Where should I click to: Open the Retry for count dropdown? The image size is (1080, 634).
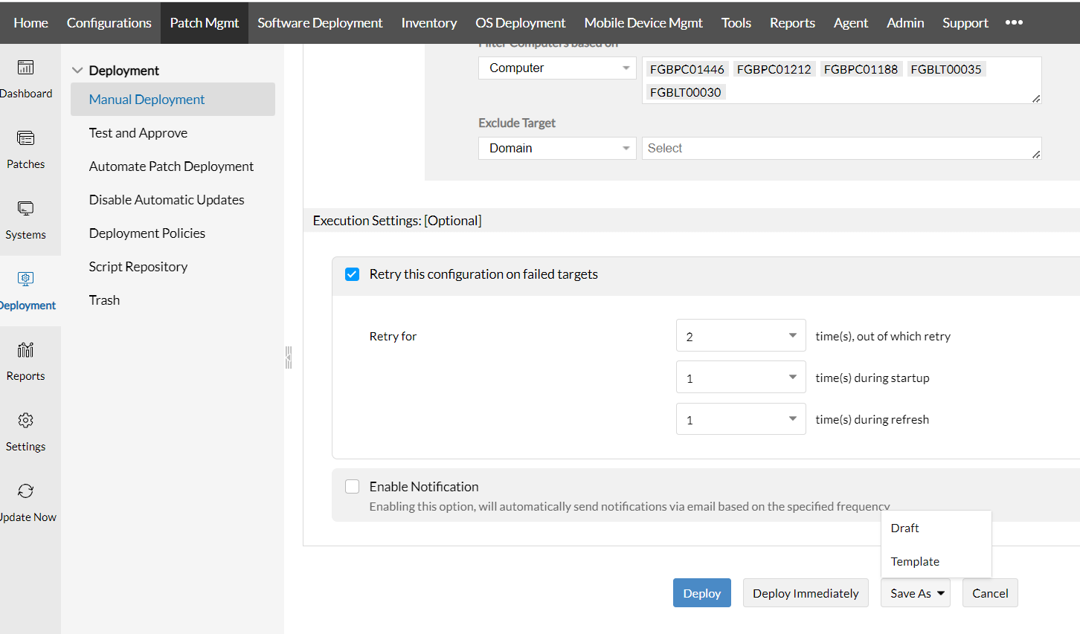coord(741,336)
